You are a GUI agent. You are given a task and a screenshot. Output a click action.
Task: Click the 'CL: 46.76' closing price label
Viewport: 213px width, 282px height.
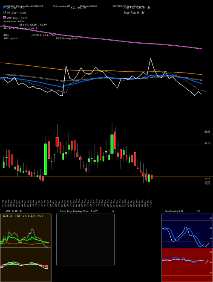[78, 8]
